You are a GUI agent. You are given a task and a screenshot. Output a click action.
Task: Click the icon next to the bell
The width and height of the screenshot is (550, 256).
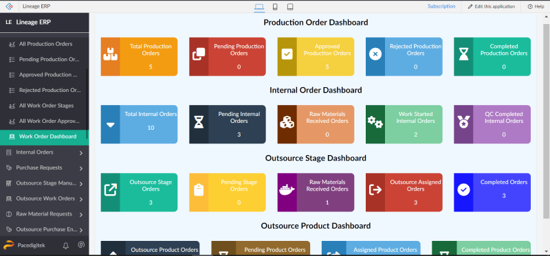tap(81, 245)
